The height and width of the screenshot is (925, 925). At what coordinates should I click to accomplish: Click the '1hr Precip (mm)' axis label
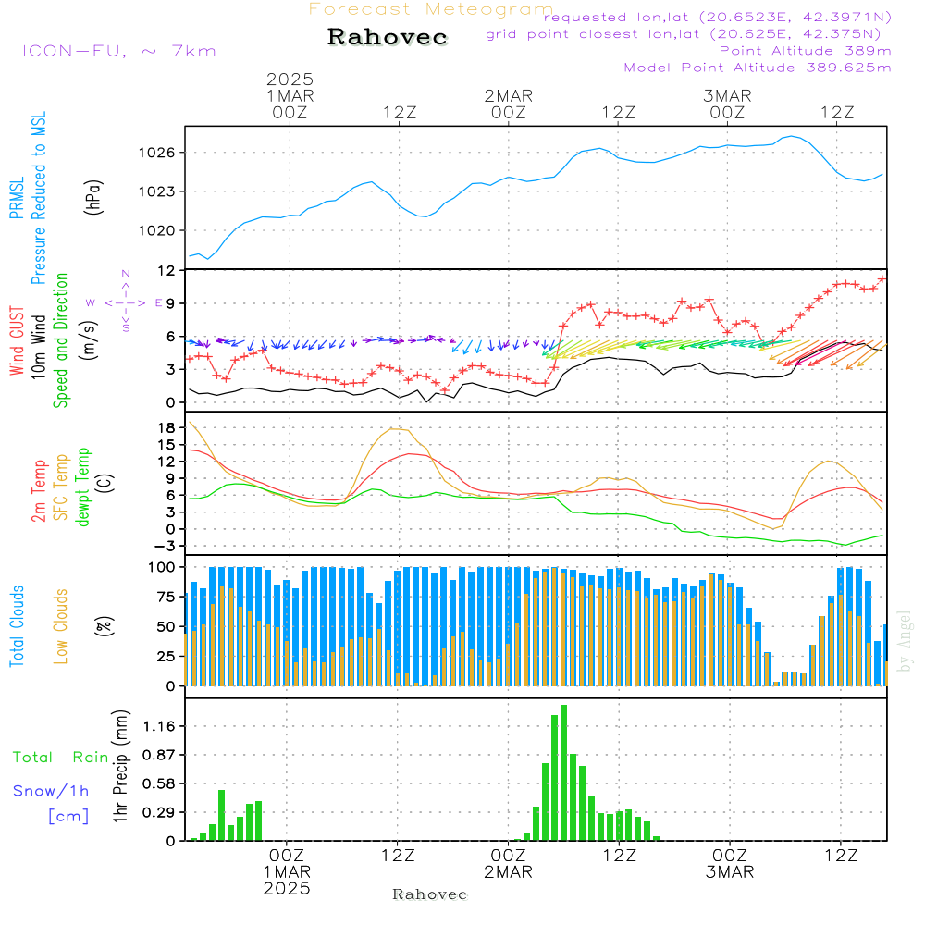pos(119,766)
